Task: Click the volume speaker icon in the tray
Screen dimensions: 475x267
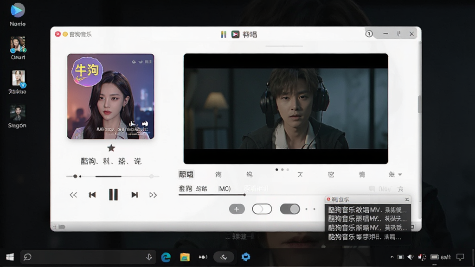Action: [411, 257]
